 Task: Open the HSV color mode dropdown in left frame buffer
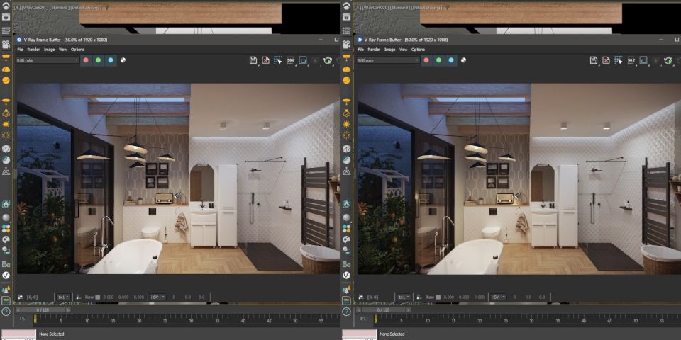[157, 297]
